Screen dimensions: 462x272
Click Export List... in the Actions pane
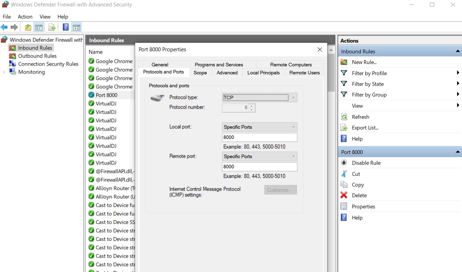pyautogui.click(x=365, y=128)
